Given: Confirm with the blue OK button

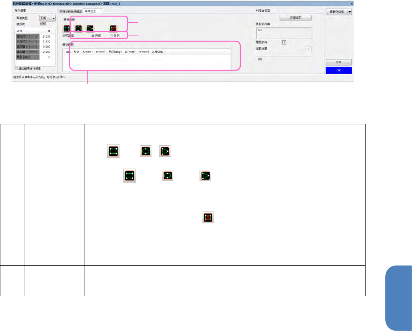Looking at the screenshot, I should pyautogui.click(x=339, y=70).
